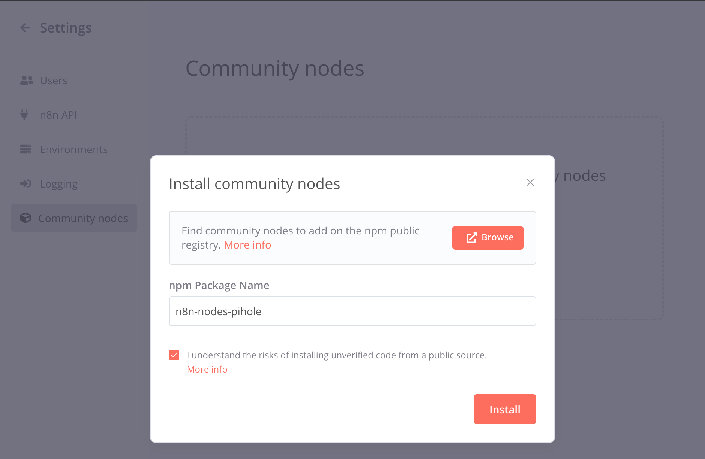Click the Settings heading text
The image size is (705, 459).
pyautogui.click(x=66, y=28)
